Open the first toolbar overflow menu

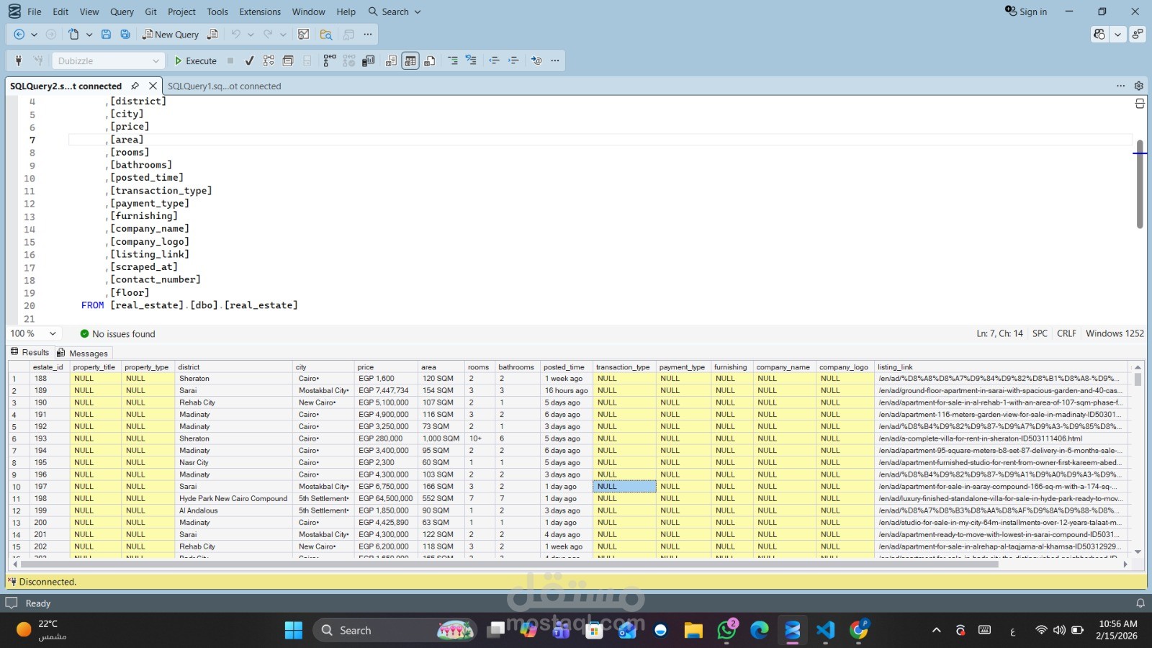(x=368, y=35)
